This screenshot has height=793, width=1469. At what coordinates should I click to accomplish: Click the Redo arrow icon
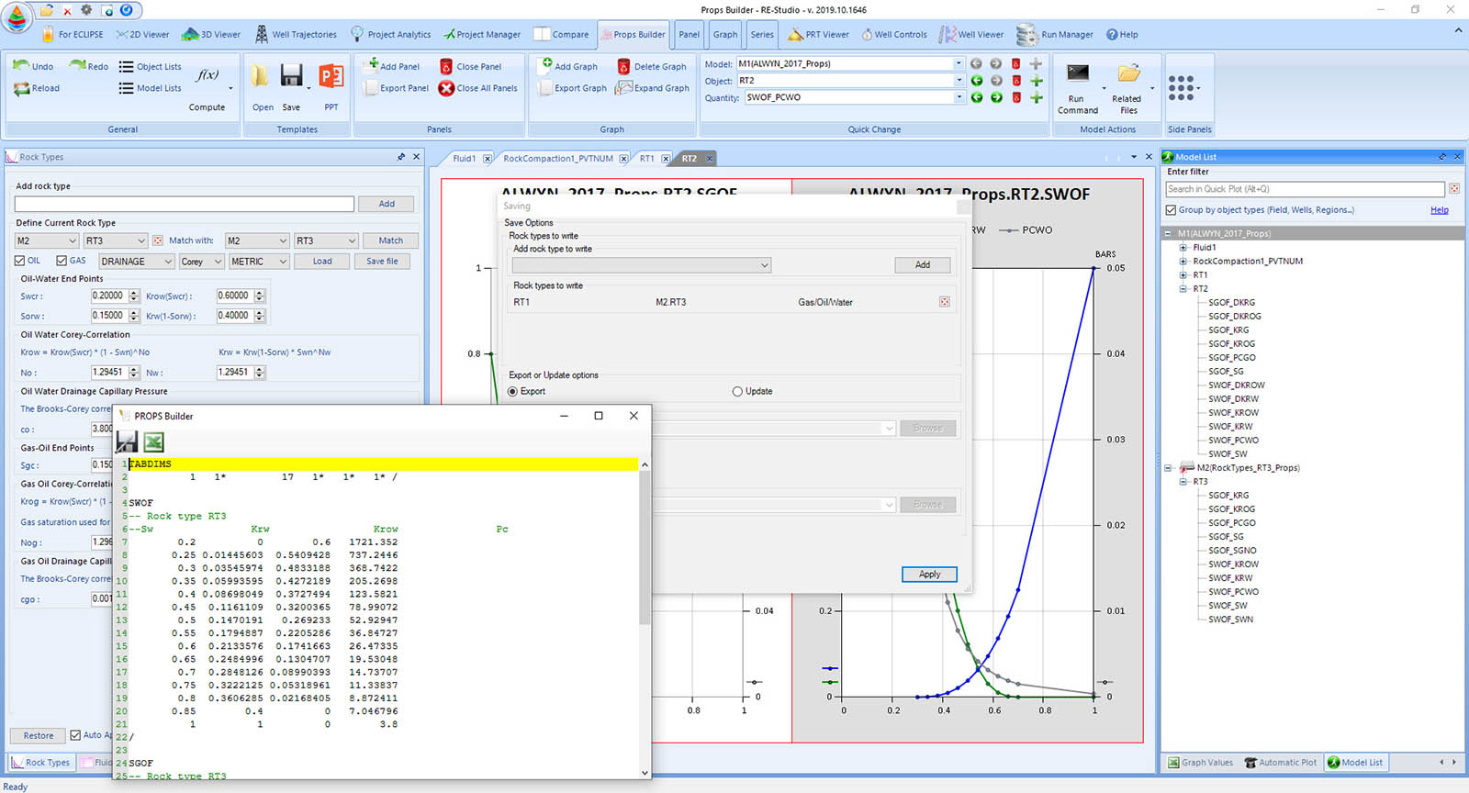tap(77, 65)
